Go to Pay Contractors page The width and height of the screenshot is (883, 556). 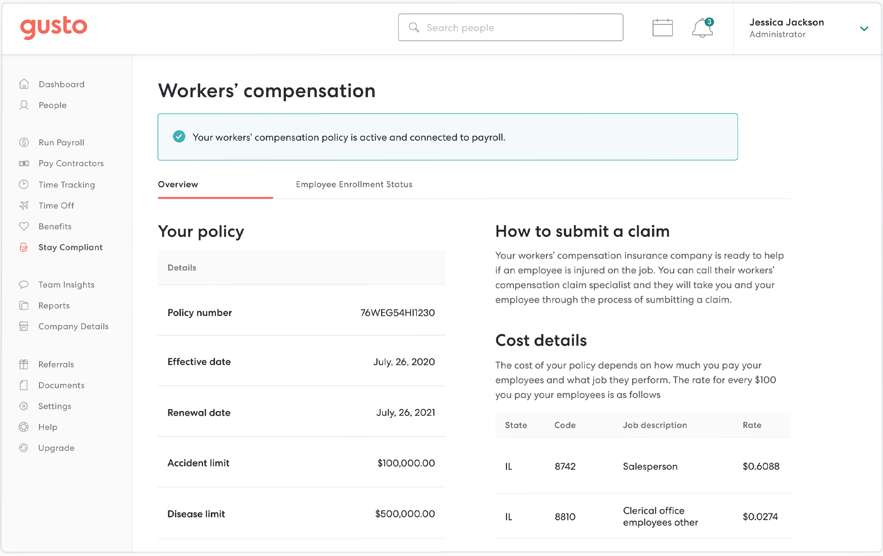tap(71, 163)
